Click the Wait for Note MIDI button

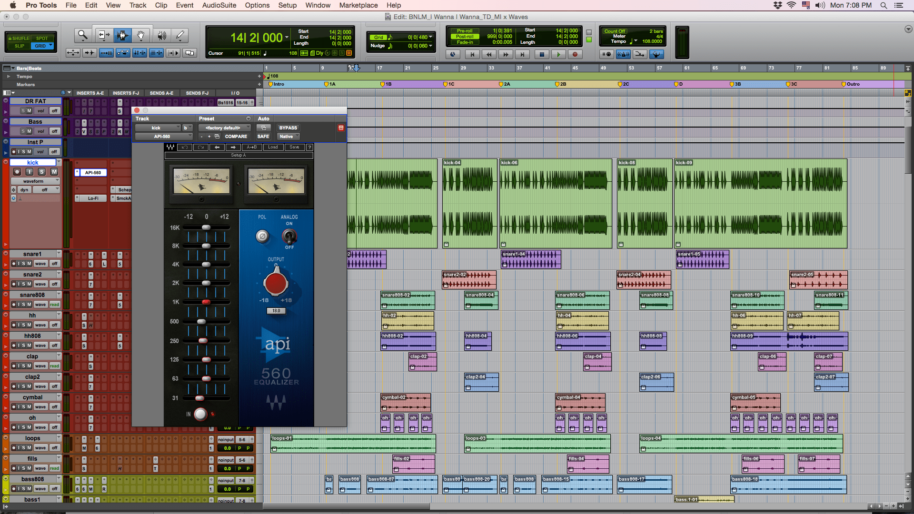[606, 54]
